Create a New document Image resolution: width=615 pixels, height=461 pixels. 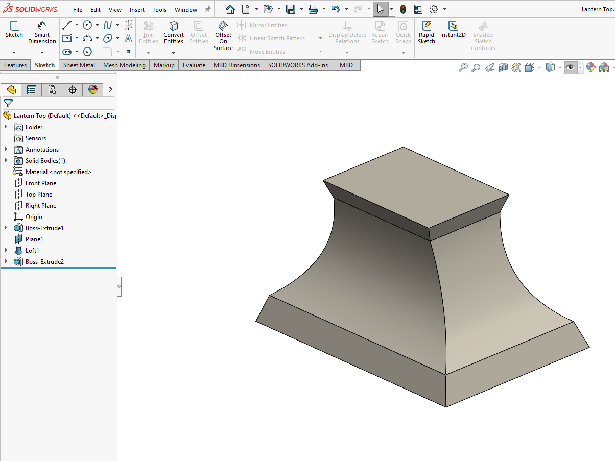tap(246, 9)
